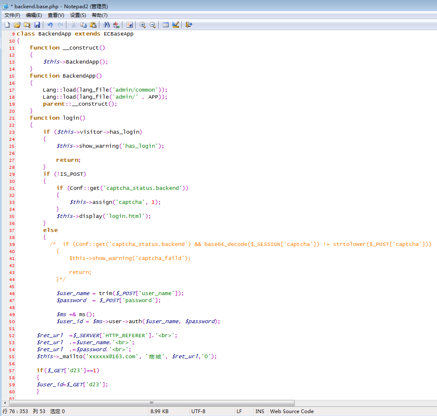Click the horizontal scrollbar thumb

click(151, 403)
